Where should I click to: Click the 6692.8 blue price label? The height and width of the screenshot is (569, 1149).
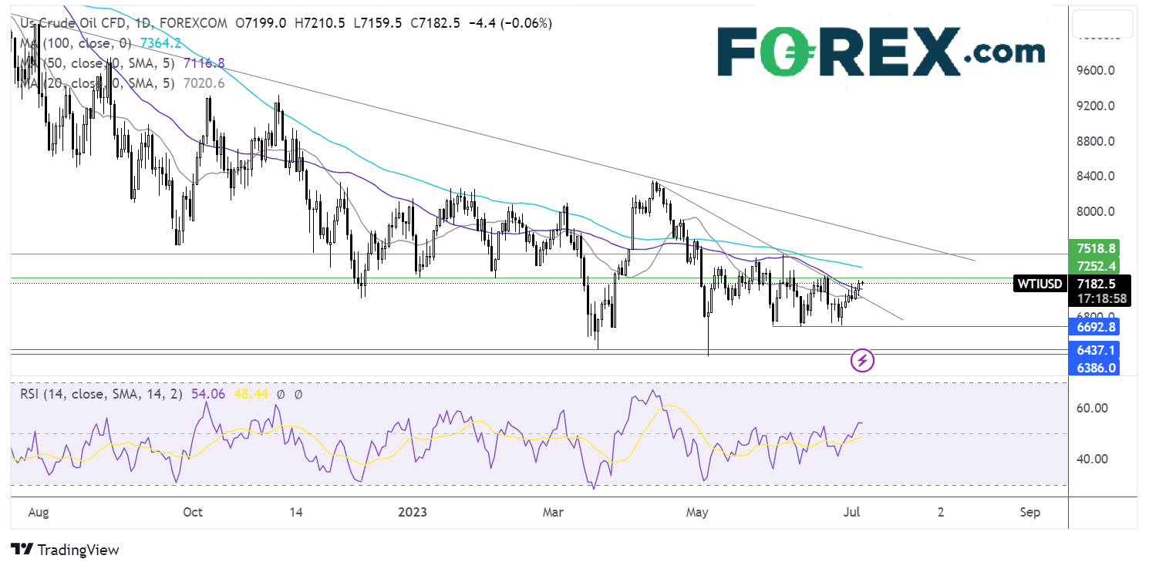coord(1093,326)
